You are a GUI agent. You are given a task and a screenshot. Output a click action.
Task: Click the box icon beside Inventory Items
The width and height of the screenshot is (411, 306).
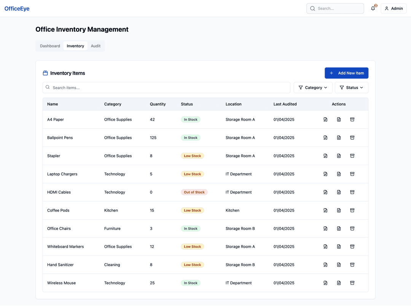coord(45,73)
